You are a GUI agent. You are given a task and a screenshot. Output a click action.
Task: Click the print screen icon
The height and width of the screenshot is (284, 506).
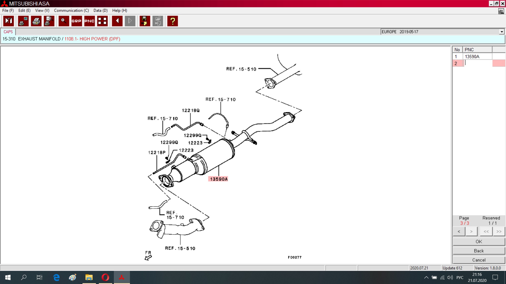tap(23, 21)
